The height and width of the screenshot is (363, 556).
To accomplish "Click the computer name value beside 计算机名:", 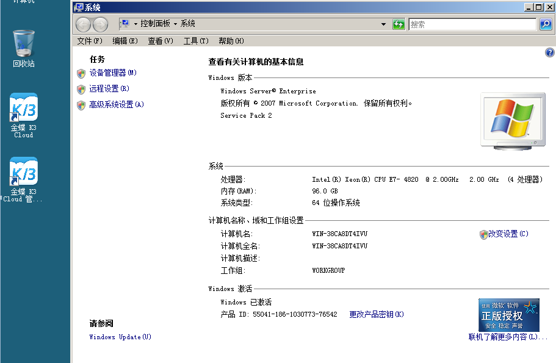I will [x=340, y=234].
